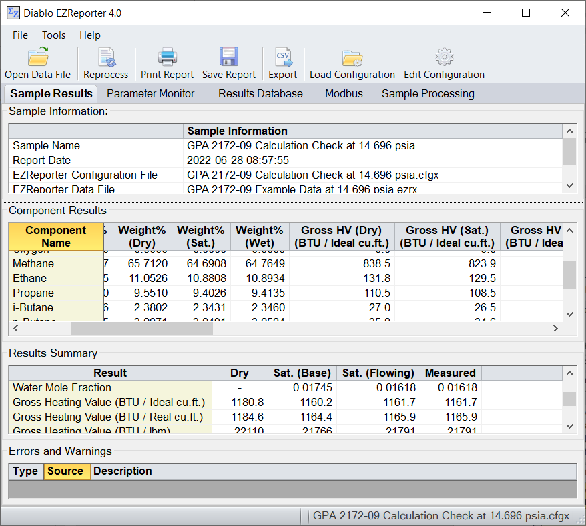Viewport: 586px width, 526px height.
Task: Click the Sat. (Flowing) column header
Action: (x=378, y=373)
